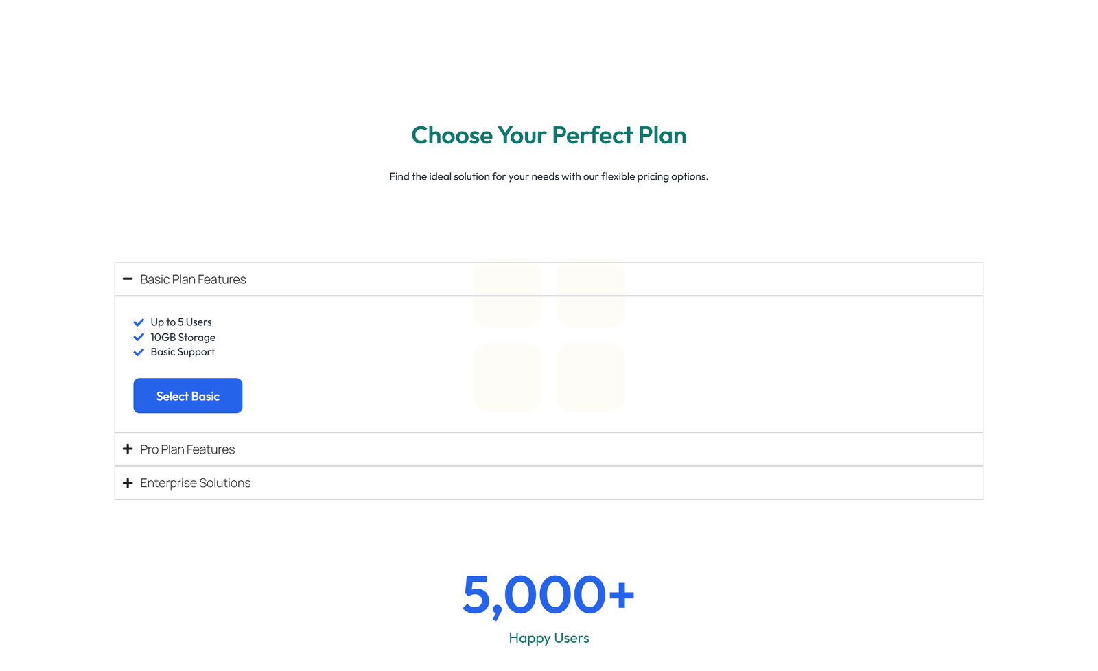Click the plus icon beside Enterprise Solutions
The image size is (1098, 671).
128,483
